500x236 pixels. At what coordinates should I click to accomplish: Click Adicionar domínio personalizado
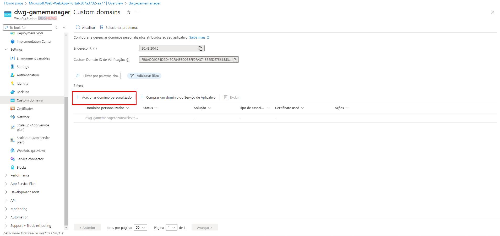pyautogui.click(x=104, y=97)
